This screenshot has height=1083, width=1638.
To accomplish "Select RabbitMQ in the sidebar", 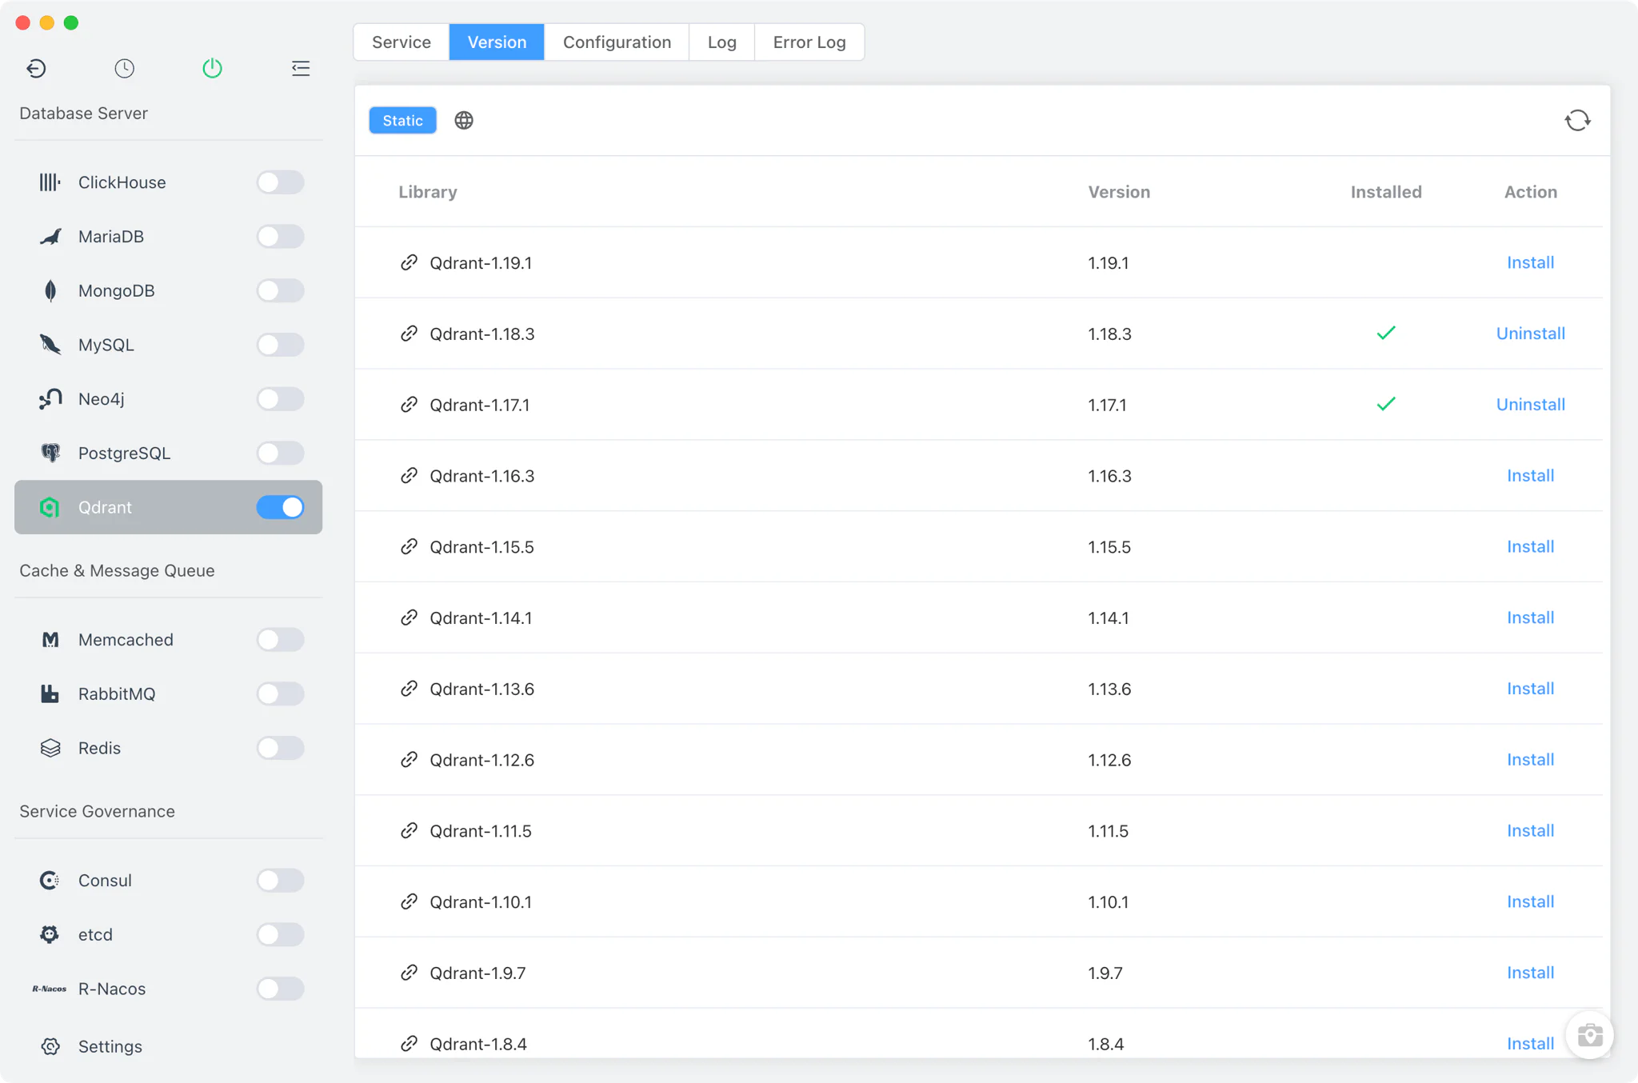I will (x=168, y=693).
